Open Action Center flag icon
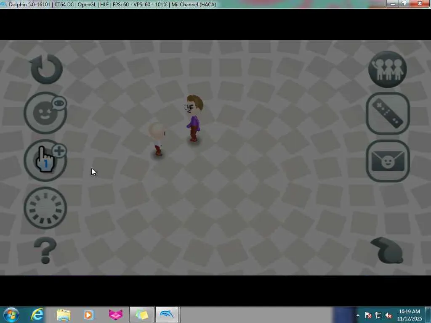 click(368, 315)
